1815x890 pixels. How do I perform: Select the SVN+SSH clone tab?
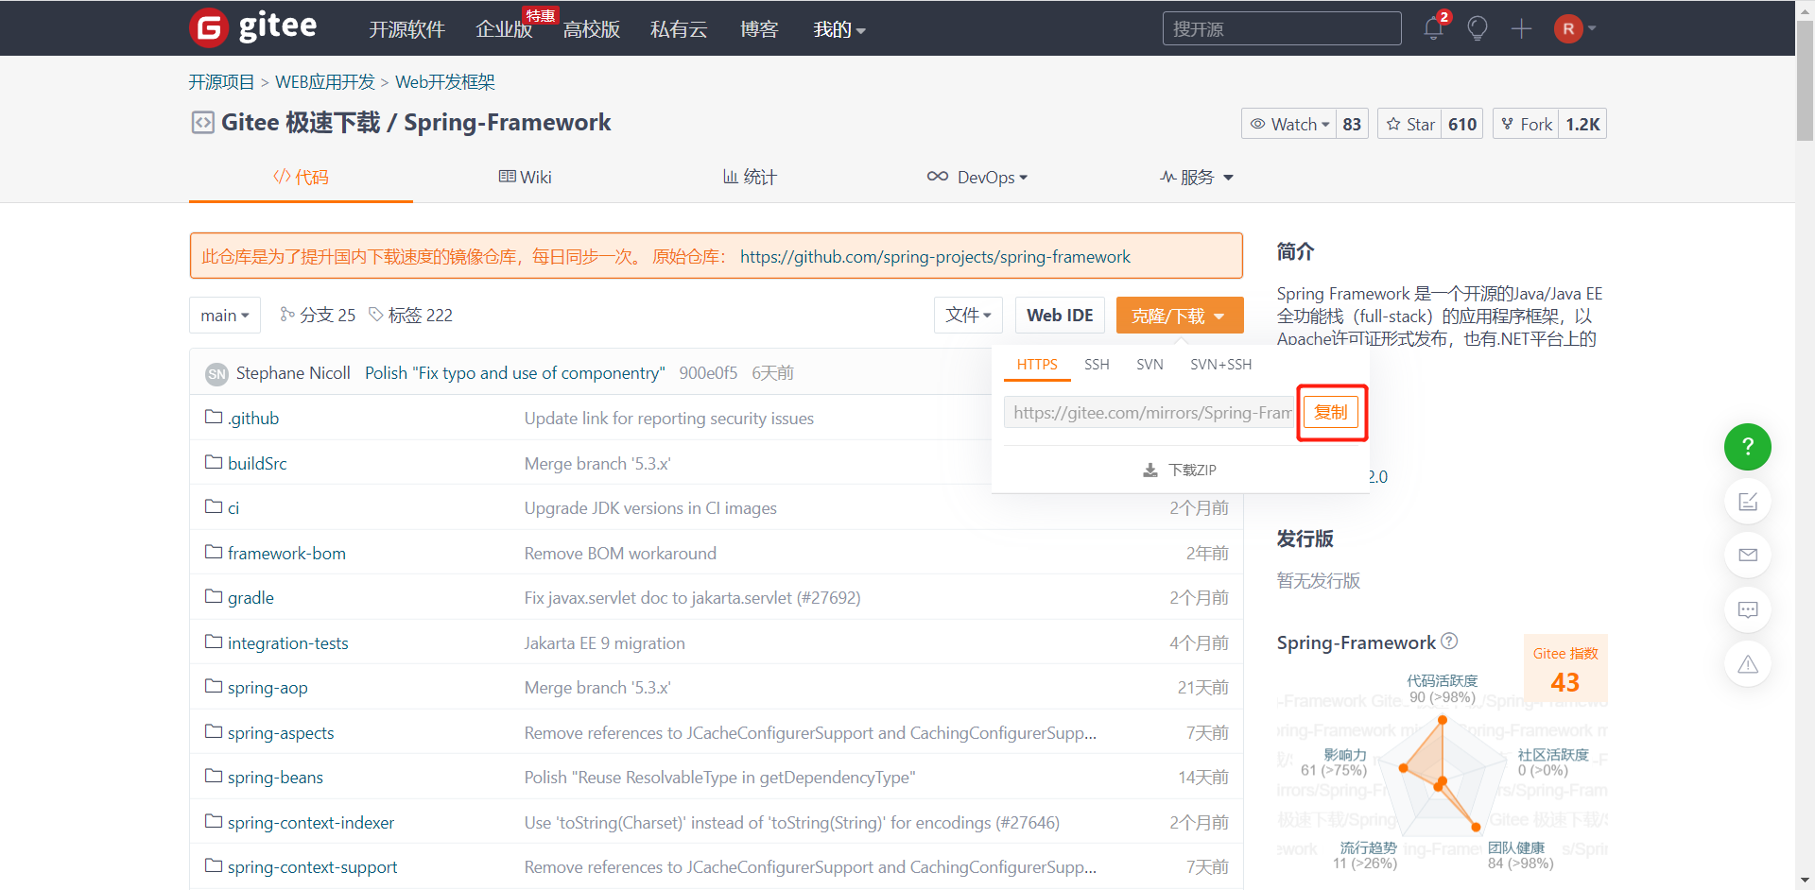(x=1220, y=365)
